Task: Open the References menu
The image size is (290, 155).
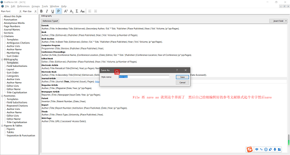Action: click(x=23, y=6)
